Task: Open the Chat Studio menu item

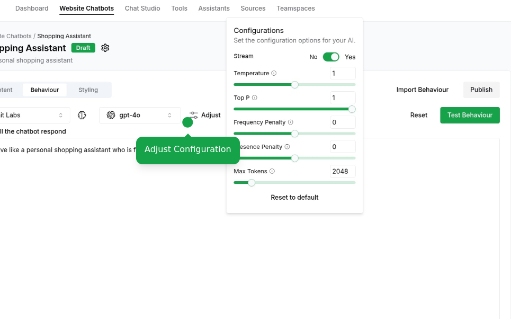Action: (142, 8)
